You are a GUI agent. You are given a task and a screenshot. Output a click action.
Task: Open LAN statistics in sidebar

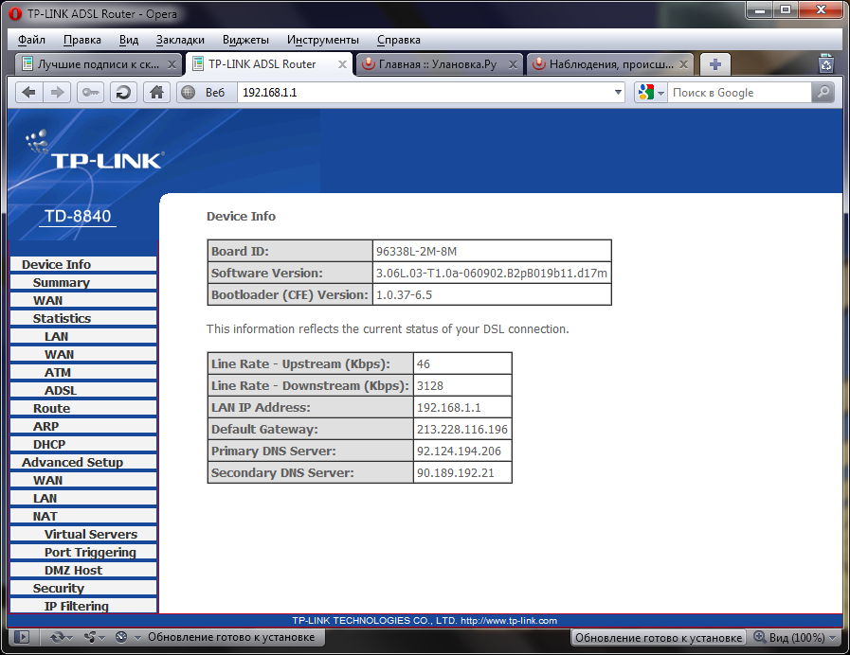[83, 336]
